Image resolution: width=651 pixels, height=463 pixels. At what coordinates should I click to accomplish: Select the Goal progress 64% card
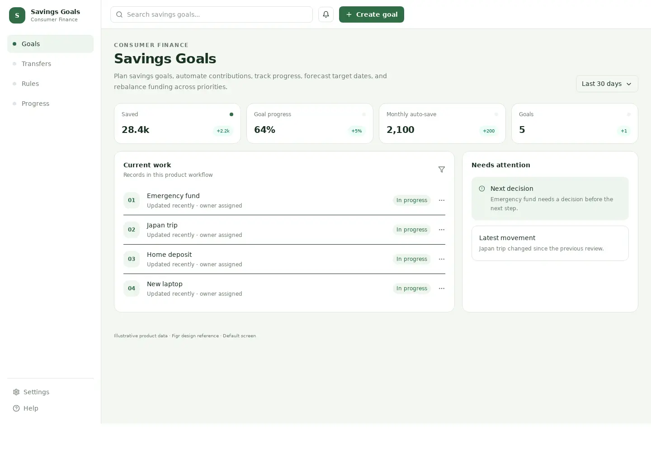coord(310,123)
